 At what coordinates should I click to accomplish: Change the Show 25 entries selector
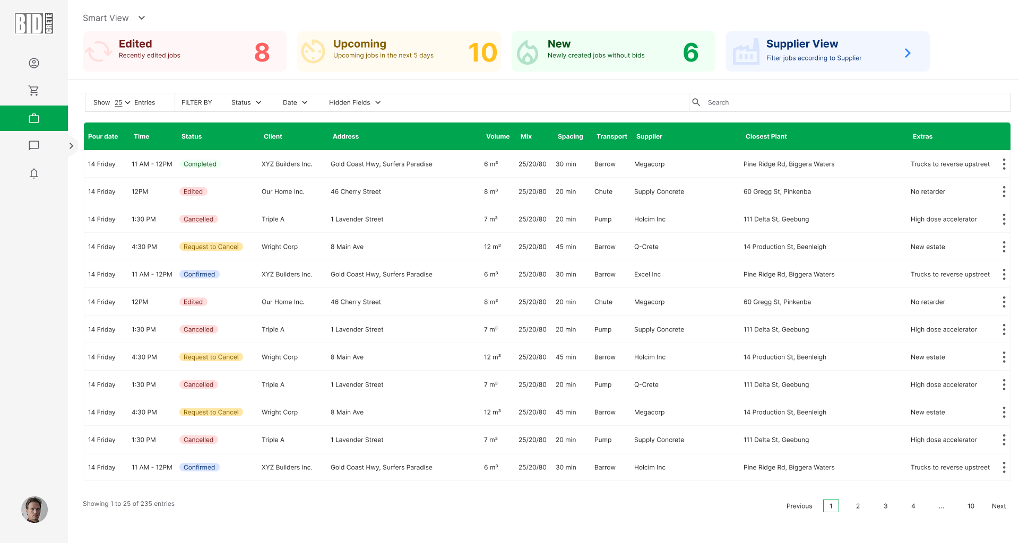123,103
